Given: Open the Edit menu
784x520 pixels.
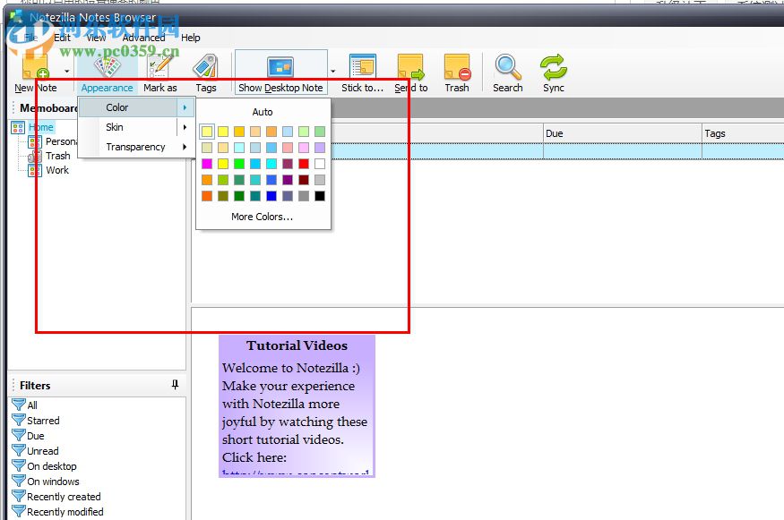Looking at the screenshot, I should click(x=62, y=38).
